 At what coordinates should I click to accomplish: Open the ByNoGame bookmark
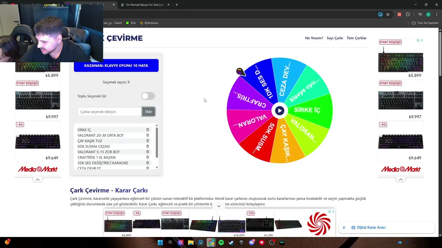[x=149, y=23]
